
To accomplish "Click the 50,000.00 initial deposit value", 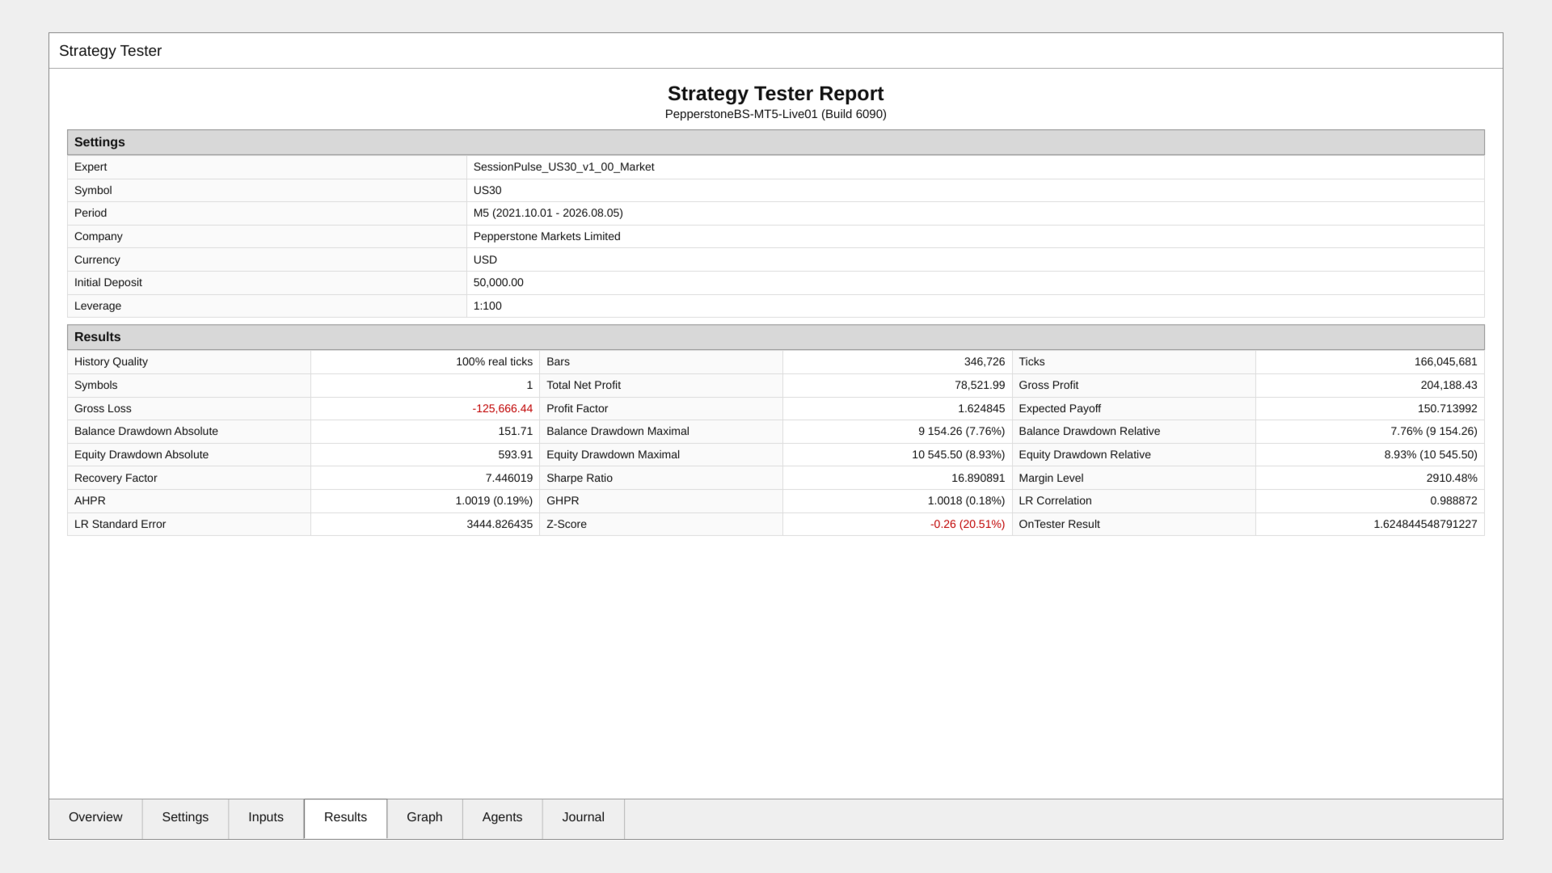I will click(498, 283).
